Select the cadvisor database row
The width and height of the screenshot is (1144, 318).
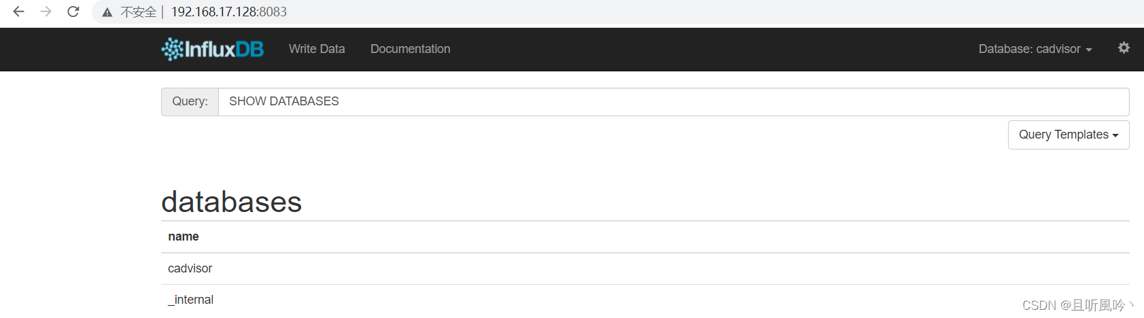[x=645, y=268]
